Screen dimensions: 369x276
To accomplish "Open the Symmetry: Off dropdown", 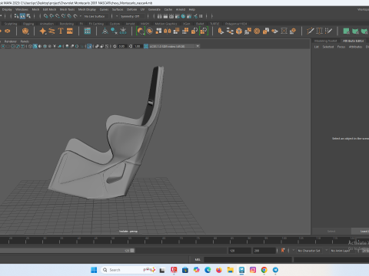I will coord(132,16).
